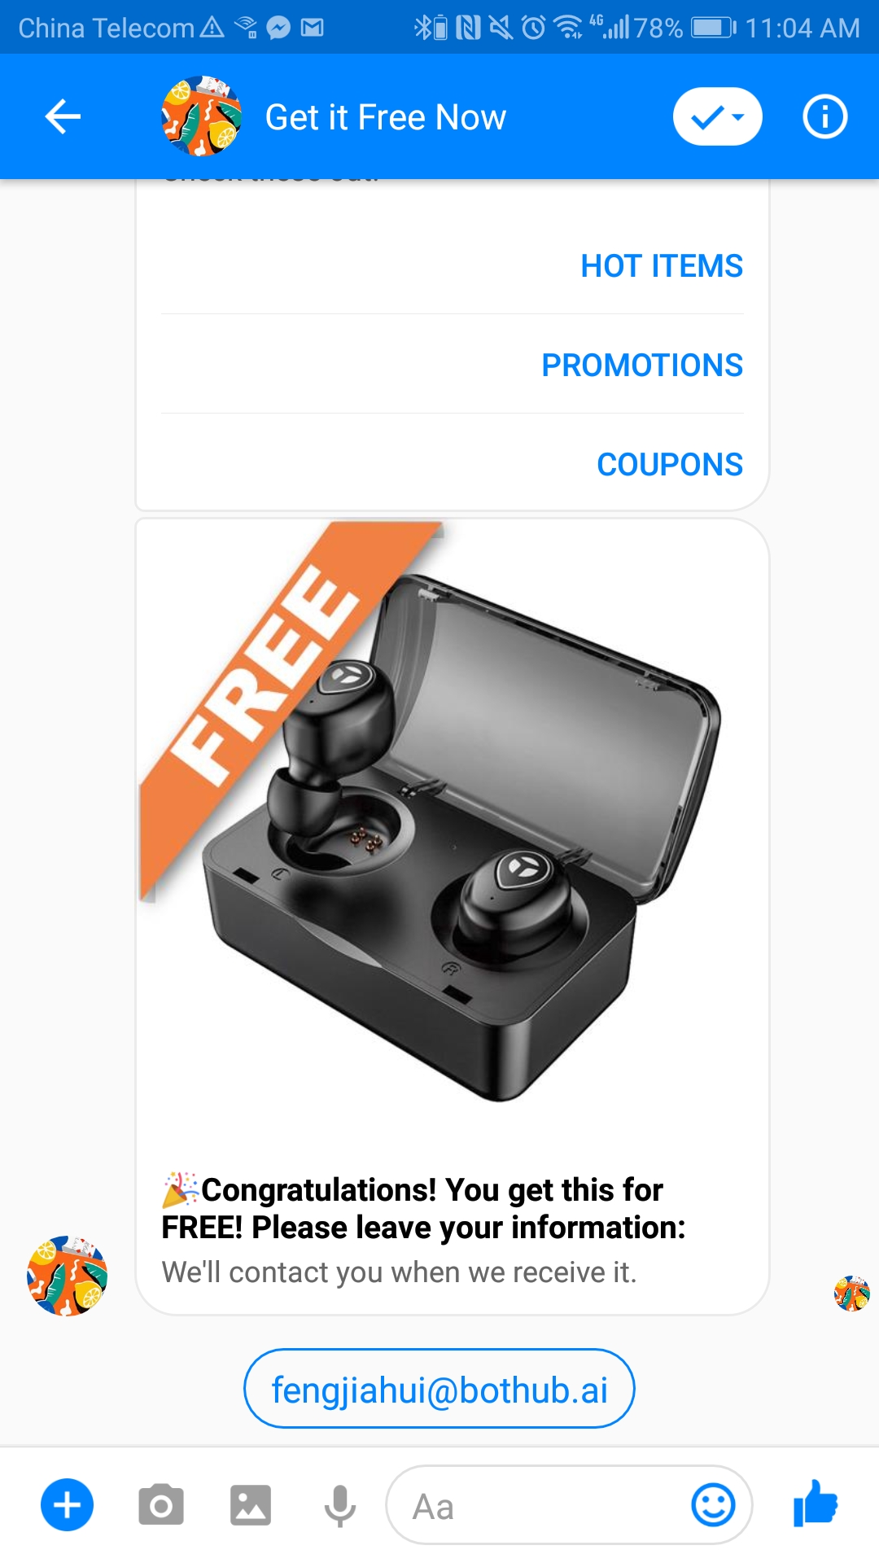
Task: Open the blue plus more-actions button
Action: click(67, 1504)
